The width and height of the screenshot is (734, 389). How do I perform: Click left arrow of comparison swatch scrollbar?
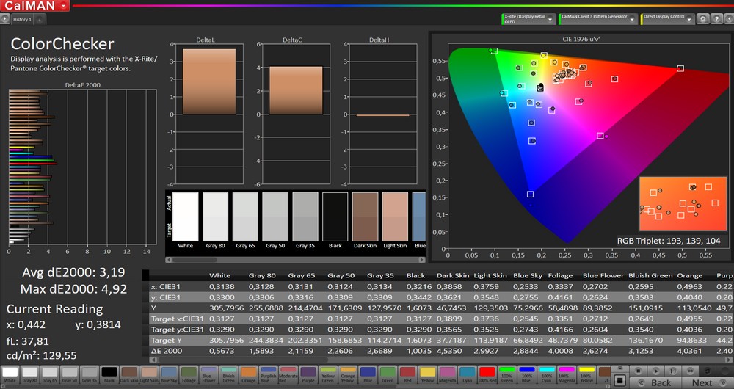(x=169, y=260)
